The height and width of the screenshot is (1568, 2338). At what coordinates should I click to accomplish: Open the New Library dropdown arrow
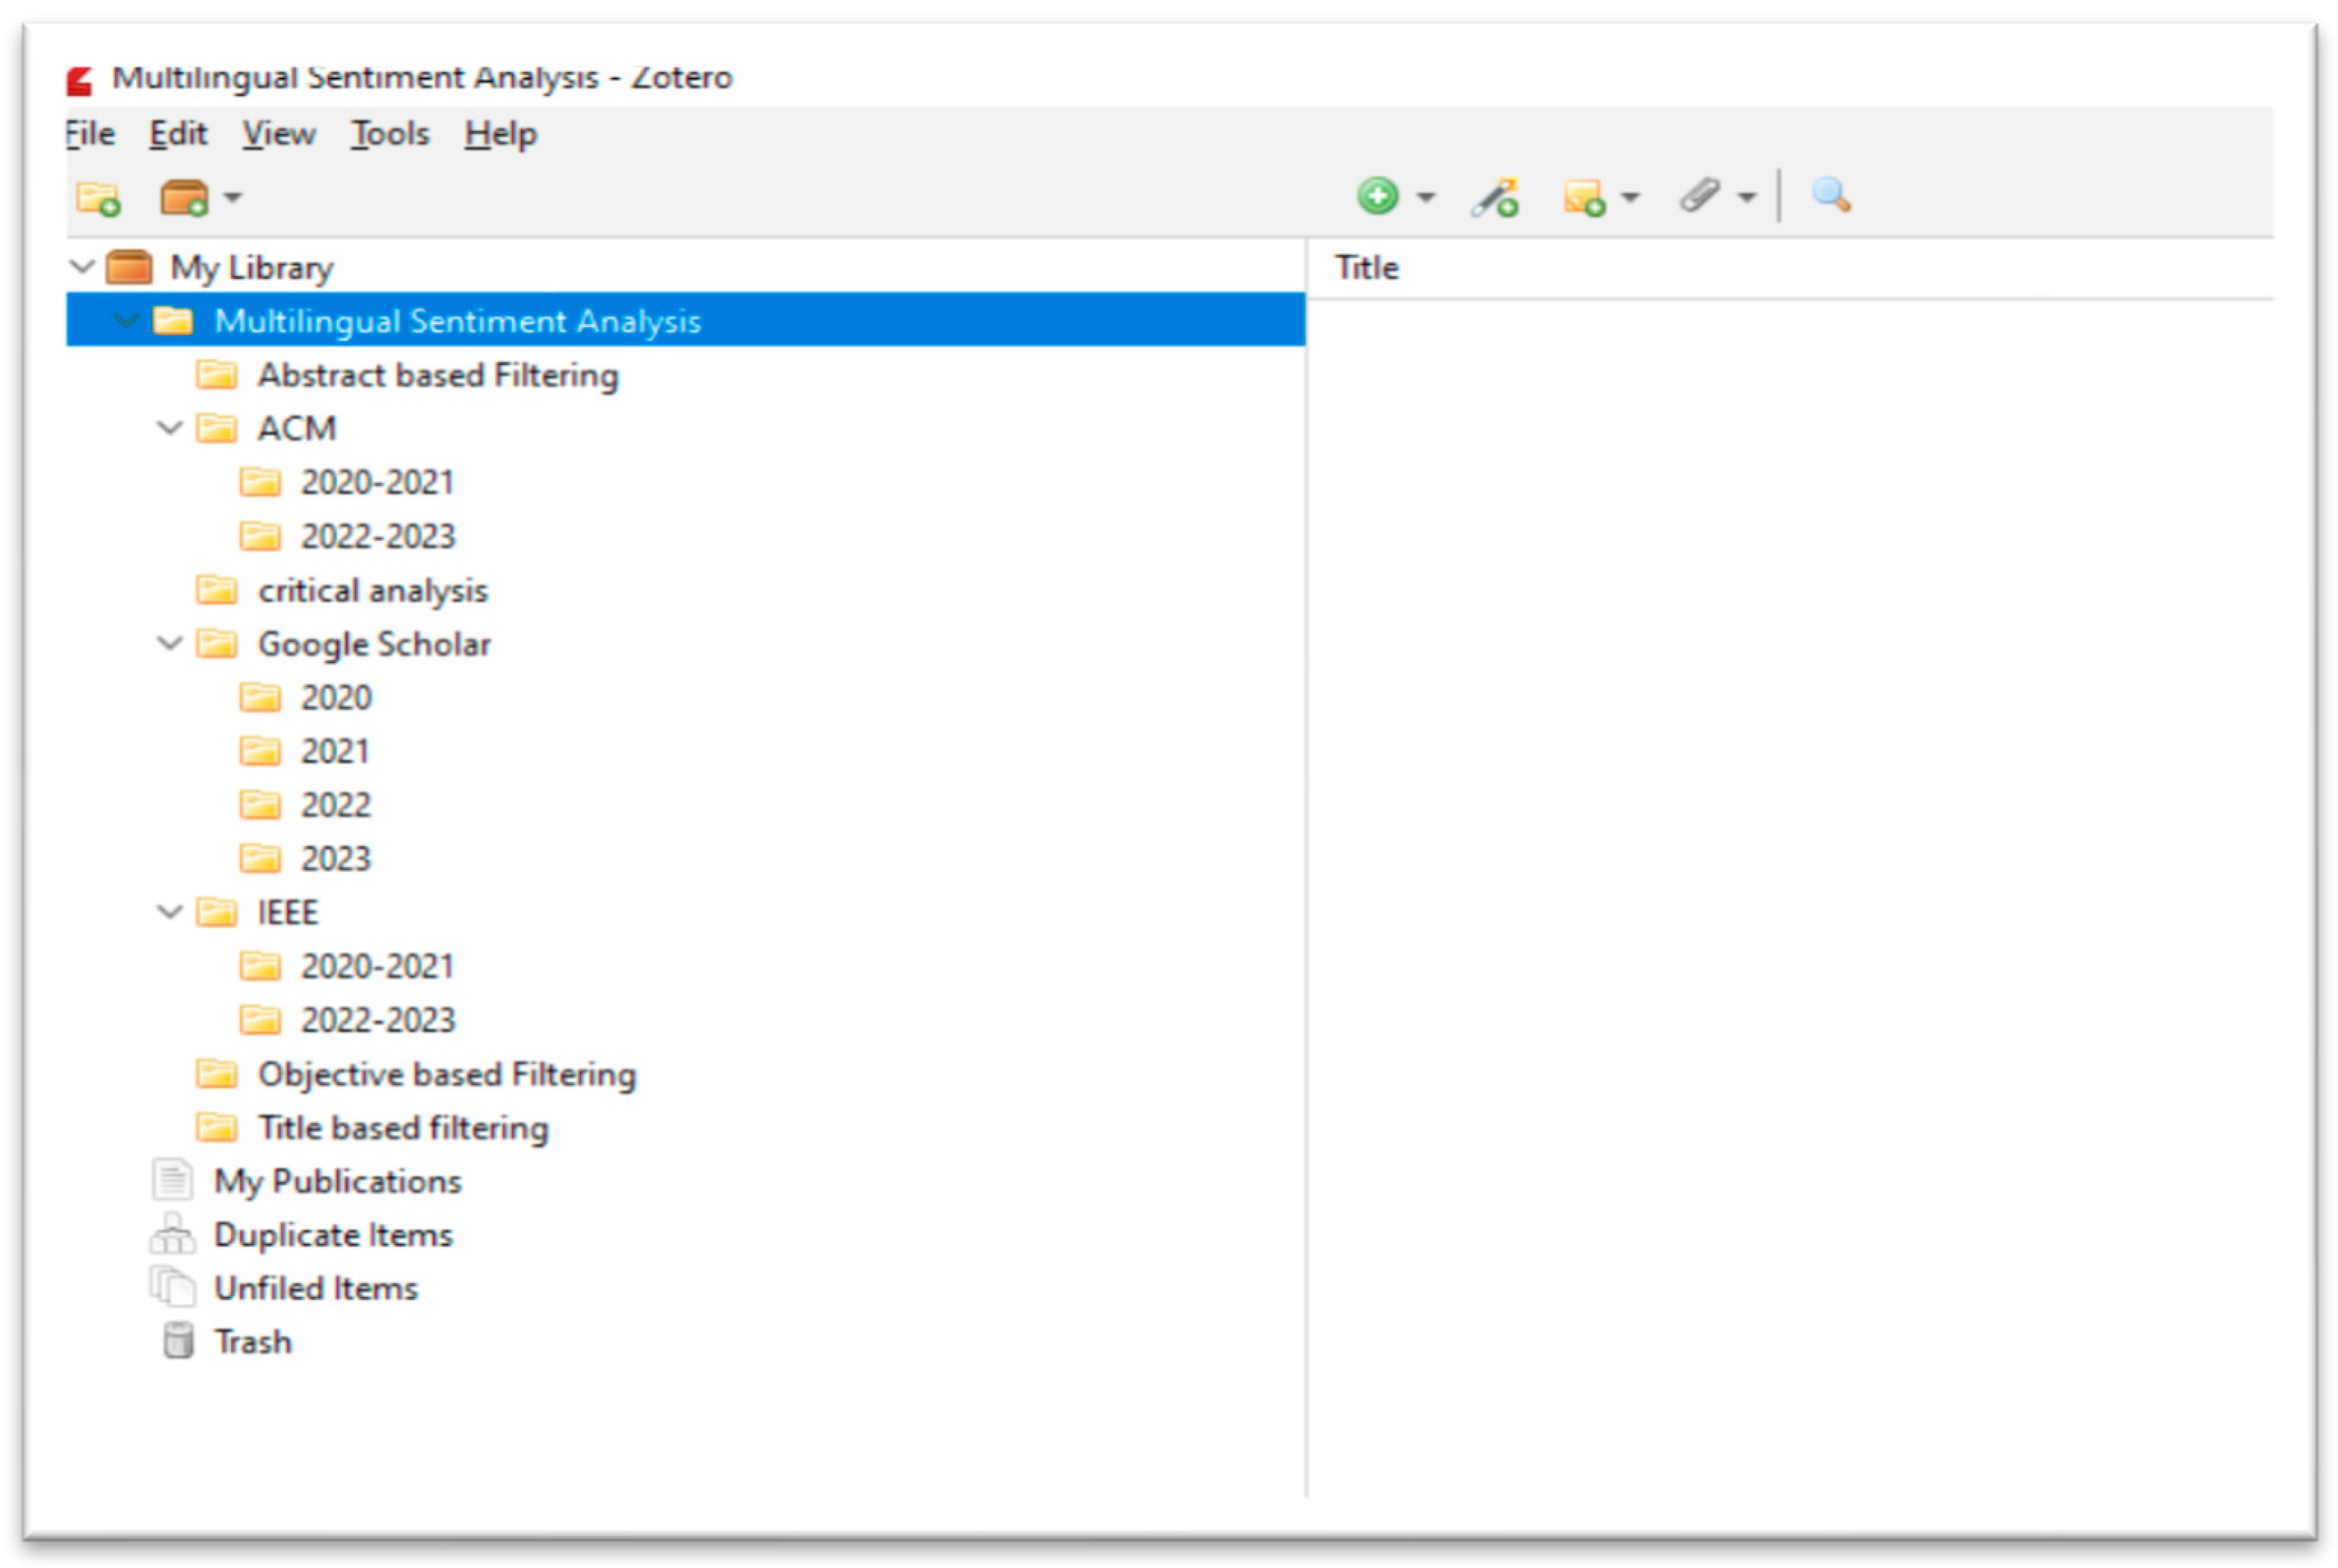(x=233, y=197)
